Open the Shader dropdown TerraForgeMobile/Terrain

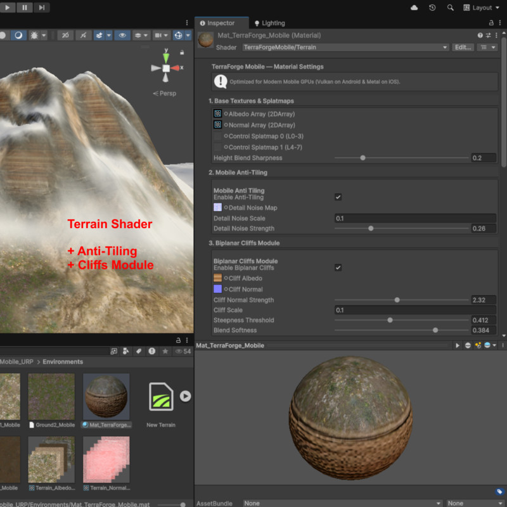pyautogui.click(x=345, y=47)
